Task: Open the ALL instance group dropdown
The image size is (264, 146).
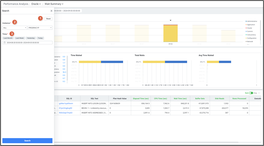Action: (15, 28)
